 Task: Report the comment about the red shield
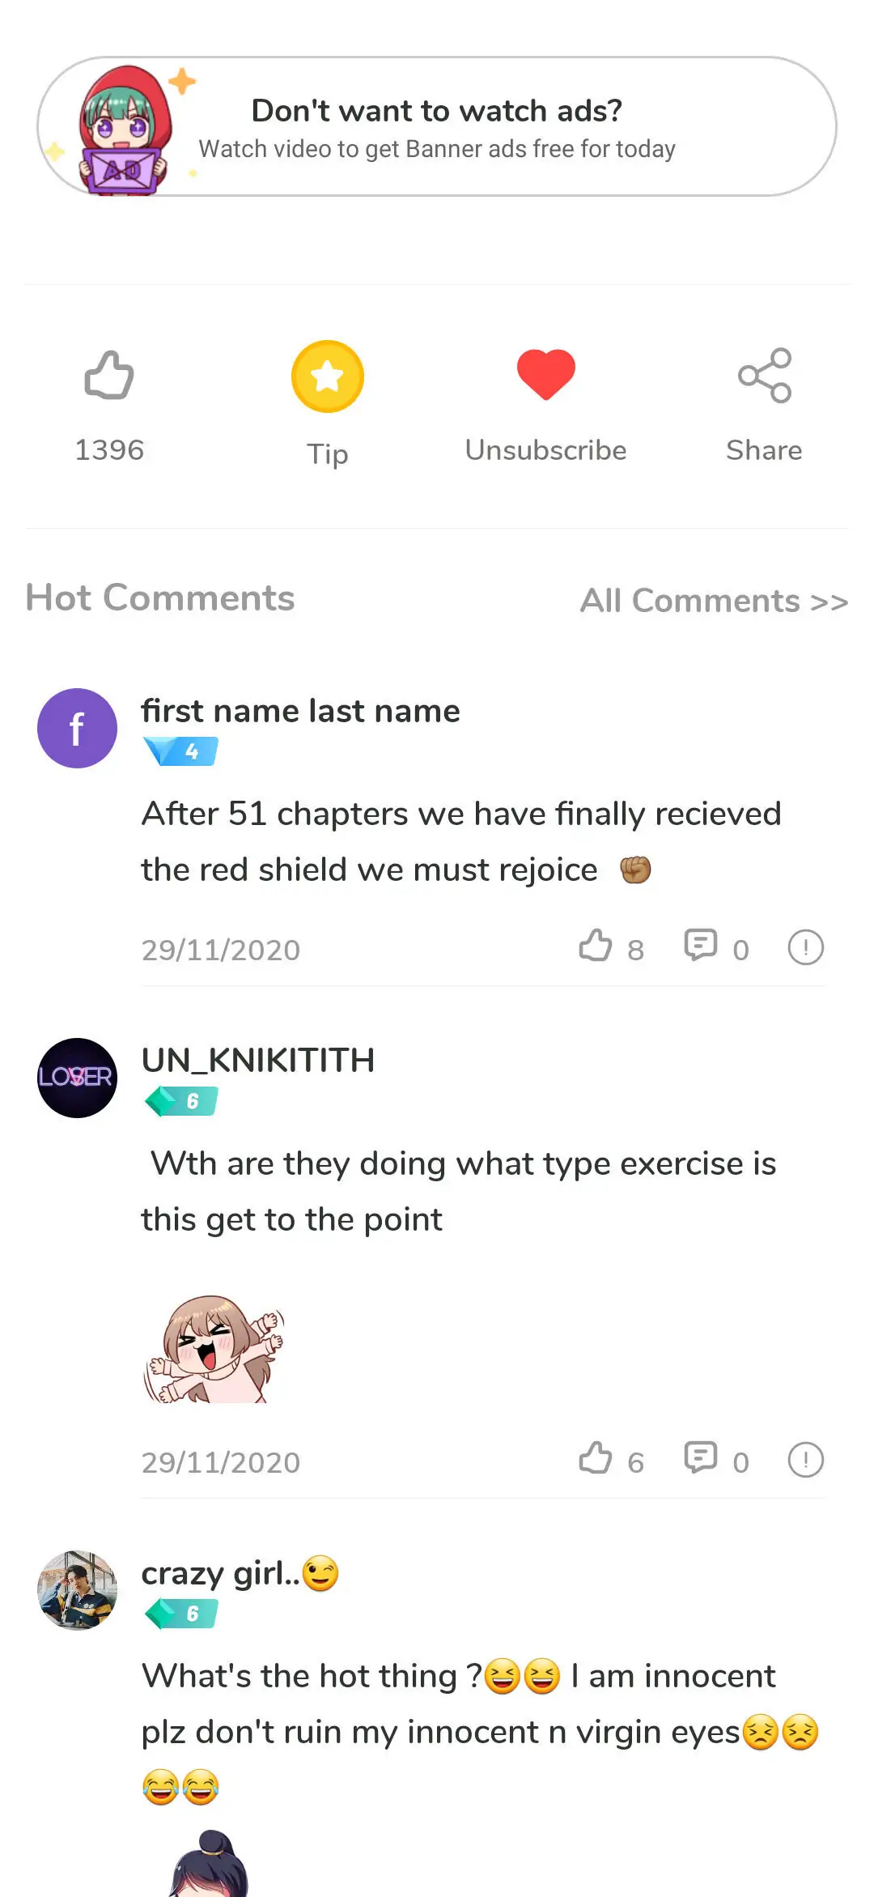806,947
